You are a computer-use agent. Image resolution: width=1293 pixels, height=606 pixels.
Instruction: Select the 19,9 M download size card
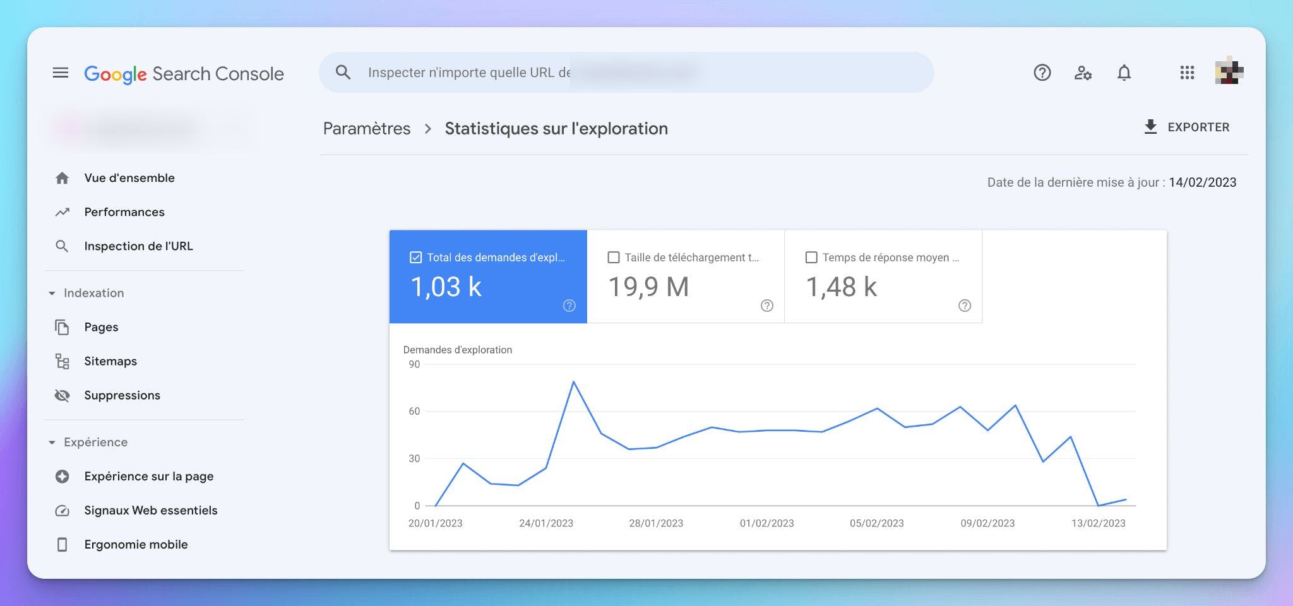tap(686, 276)
